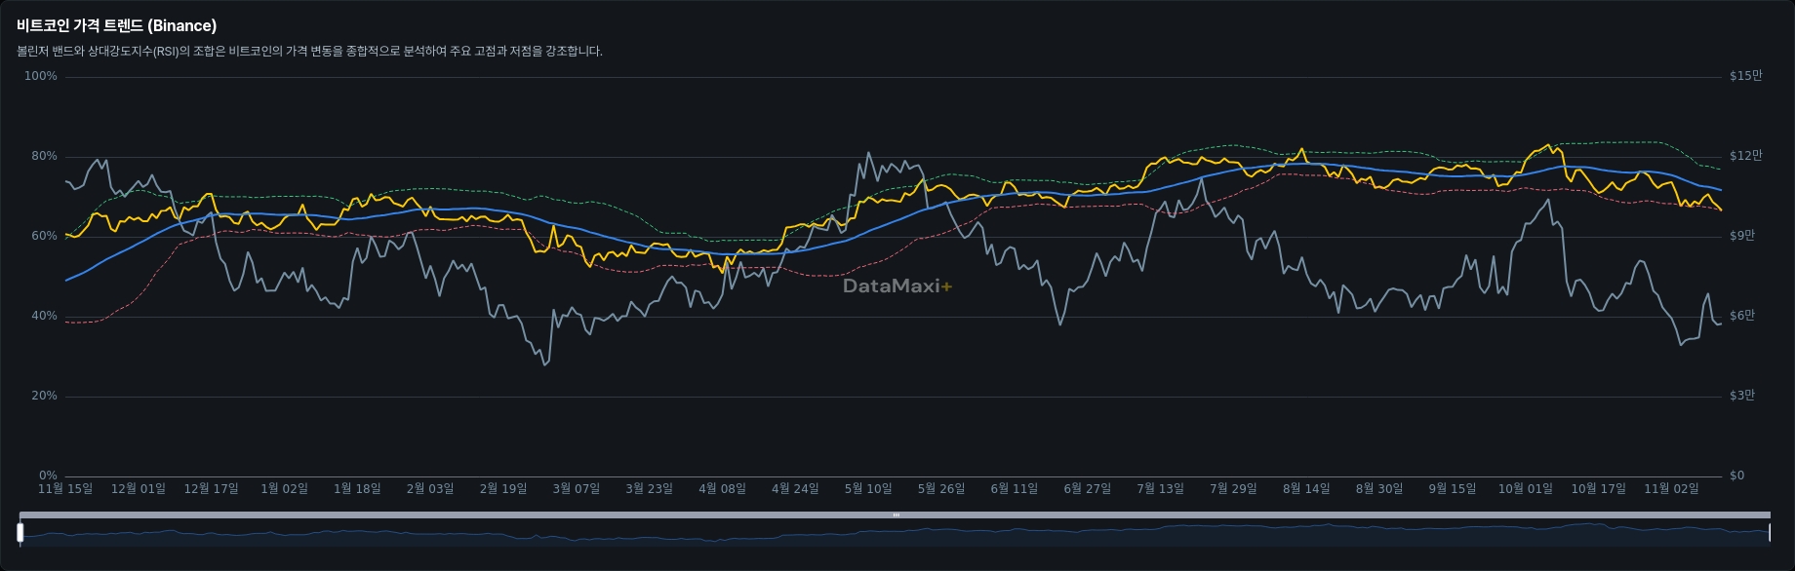Click the left handle of range slider
Image resolution: width=1795 pixels, height=571 pixels.
(x=20, y=532)
